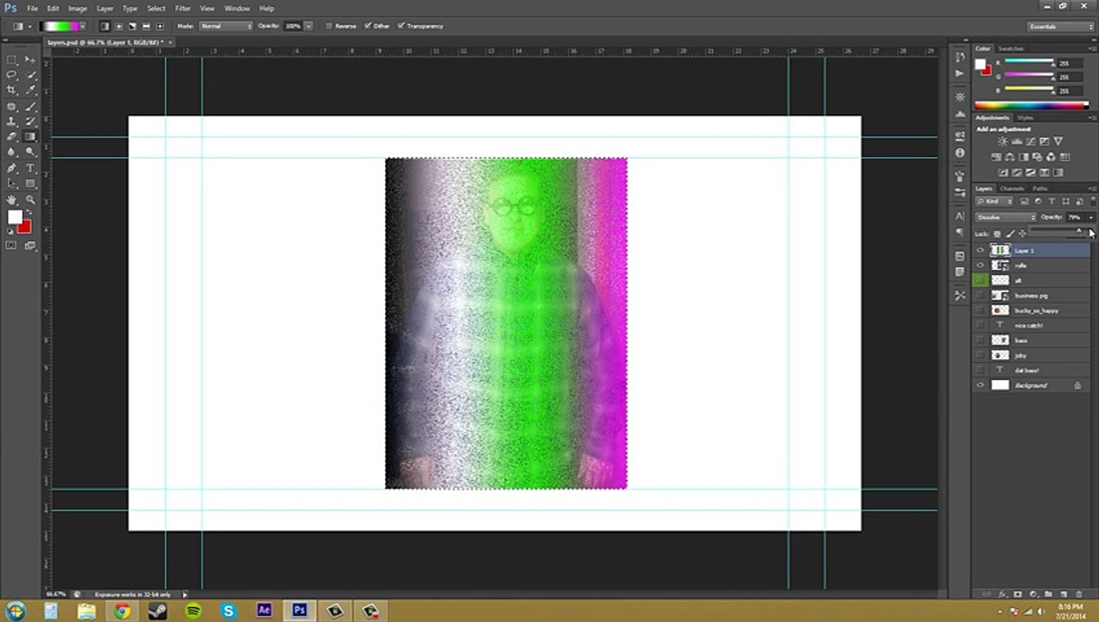
Task: Open the File menu
Action: [x=32, y=9]
